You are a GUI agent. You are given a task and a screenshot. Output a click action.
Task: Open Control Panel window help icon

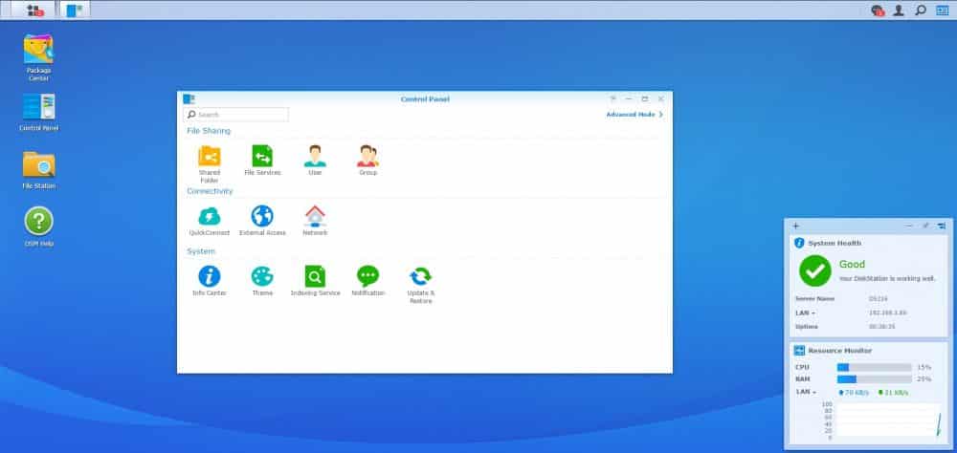click(612, 98)
